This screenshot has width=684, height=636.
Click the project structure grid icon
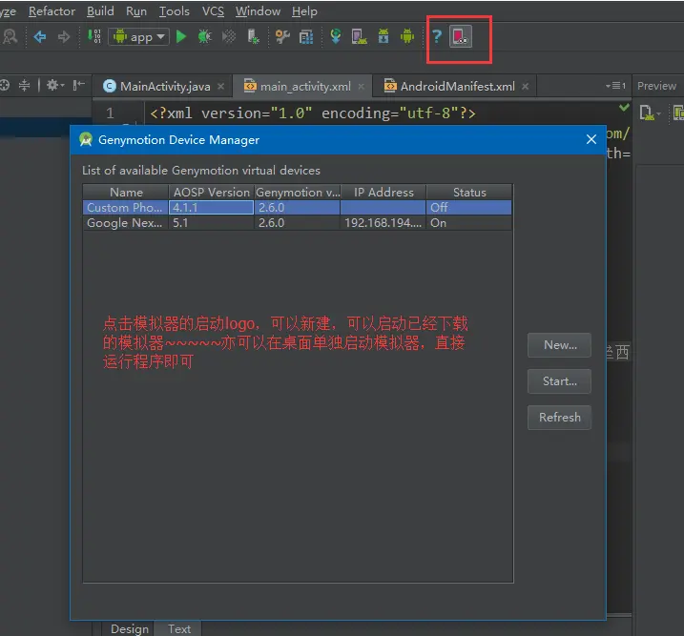tap(306, 37)
